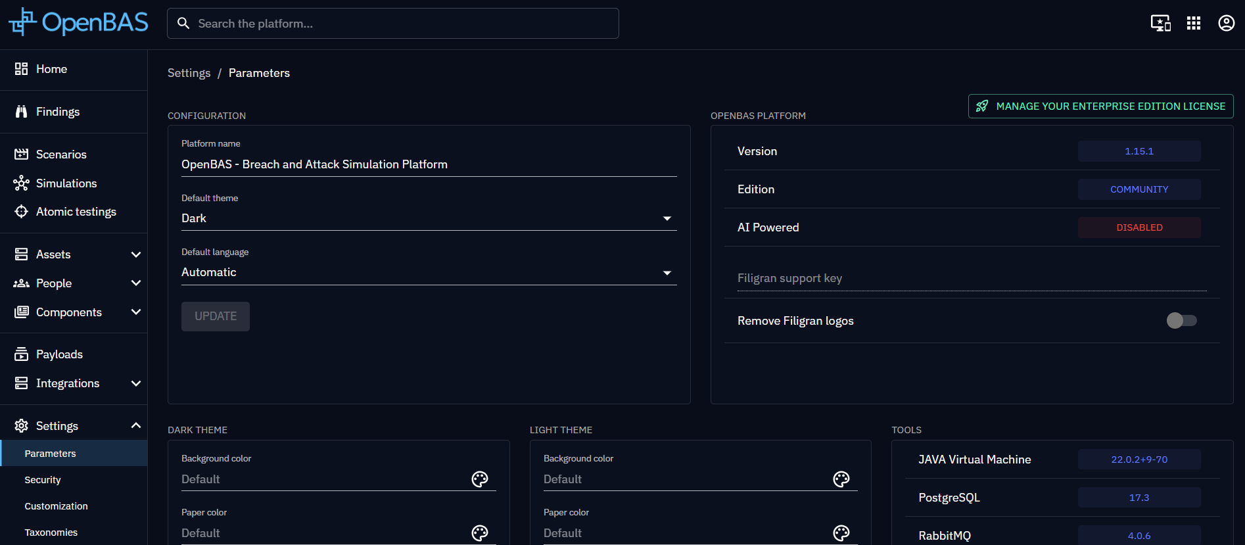Open the Payloads section

click(x=59, y=354)
